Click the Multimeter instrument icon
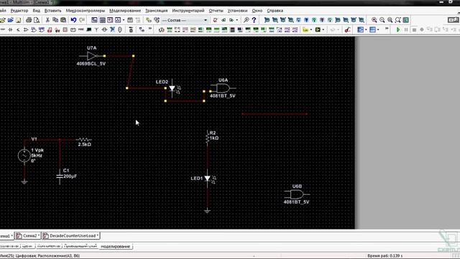This screenshot has height=259, width=460. coord(161,29)
